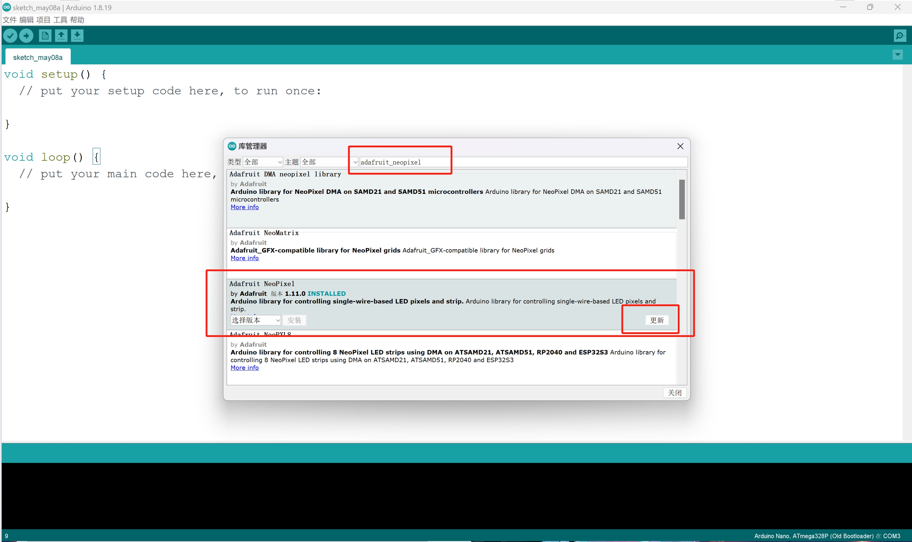Open the tab options dropdown arrow
912x542 pixels.
pyautogui.click(x=897, y=55)
